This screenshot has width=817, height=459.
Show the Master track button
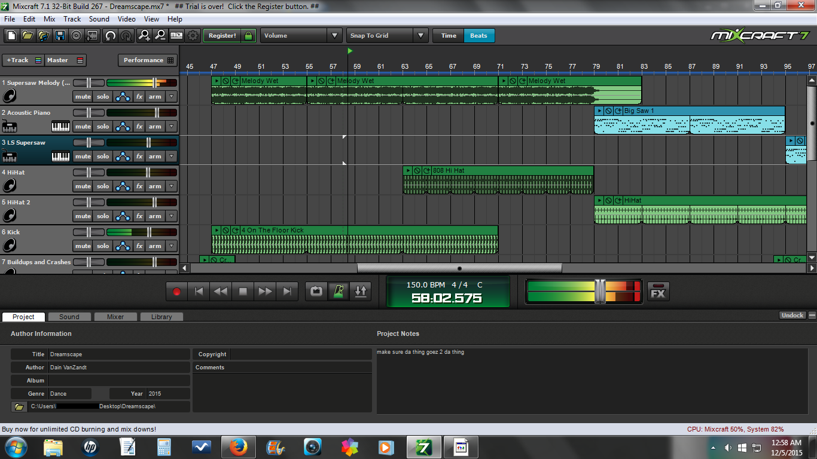66,60
